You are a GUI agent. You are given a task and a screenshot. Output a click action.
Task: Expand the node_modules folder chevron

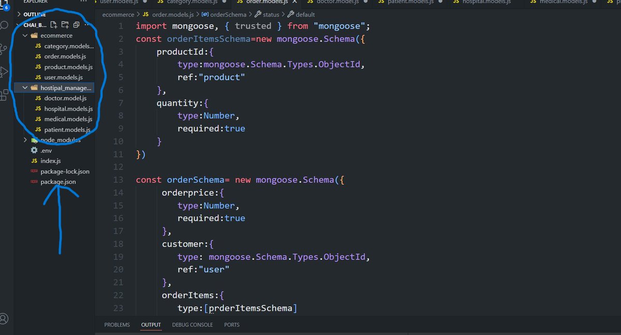click(x=25, y=140)
